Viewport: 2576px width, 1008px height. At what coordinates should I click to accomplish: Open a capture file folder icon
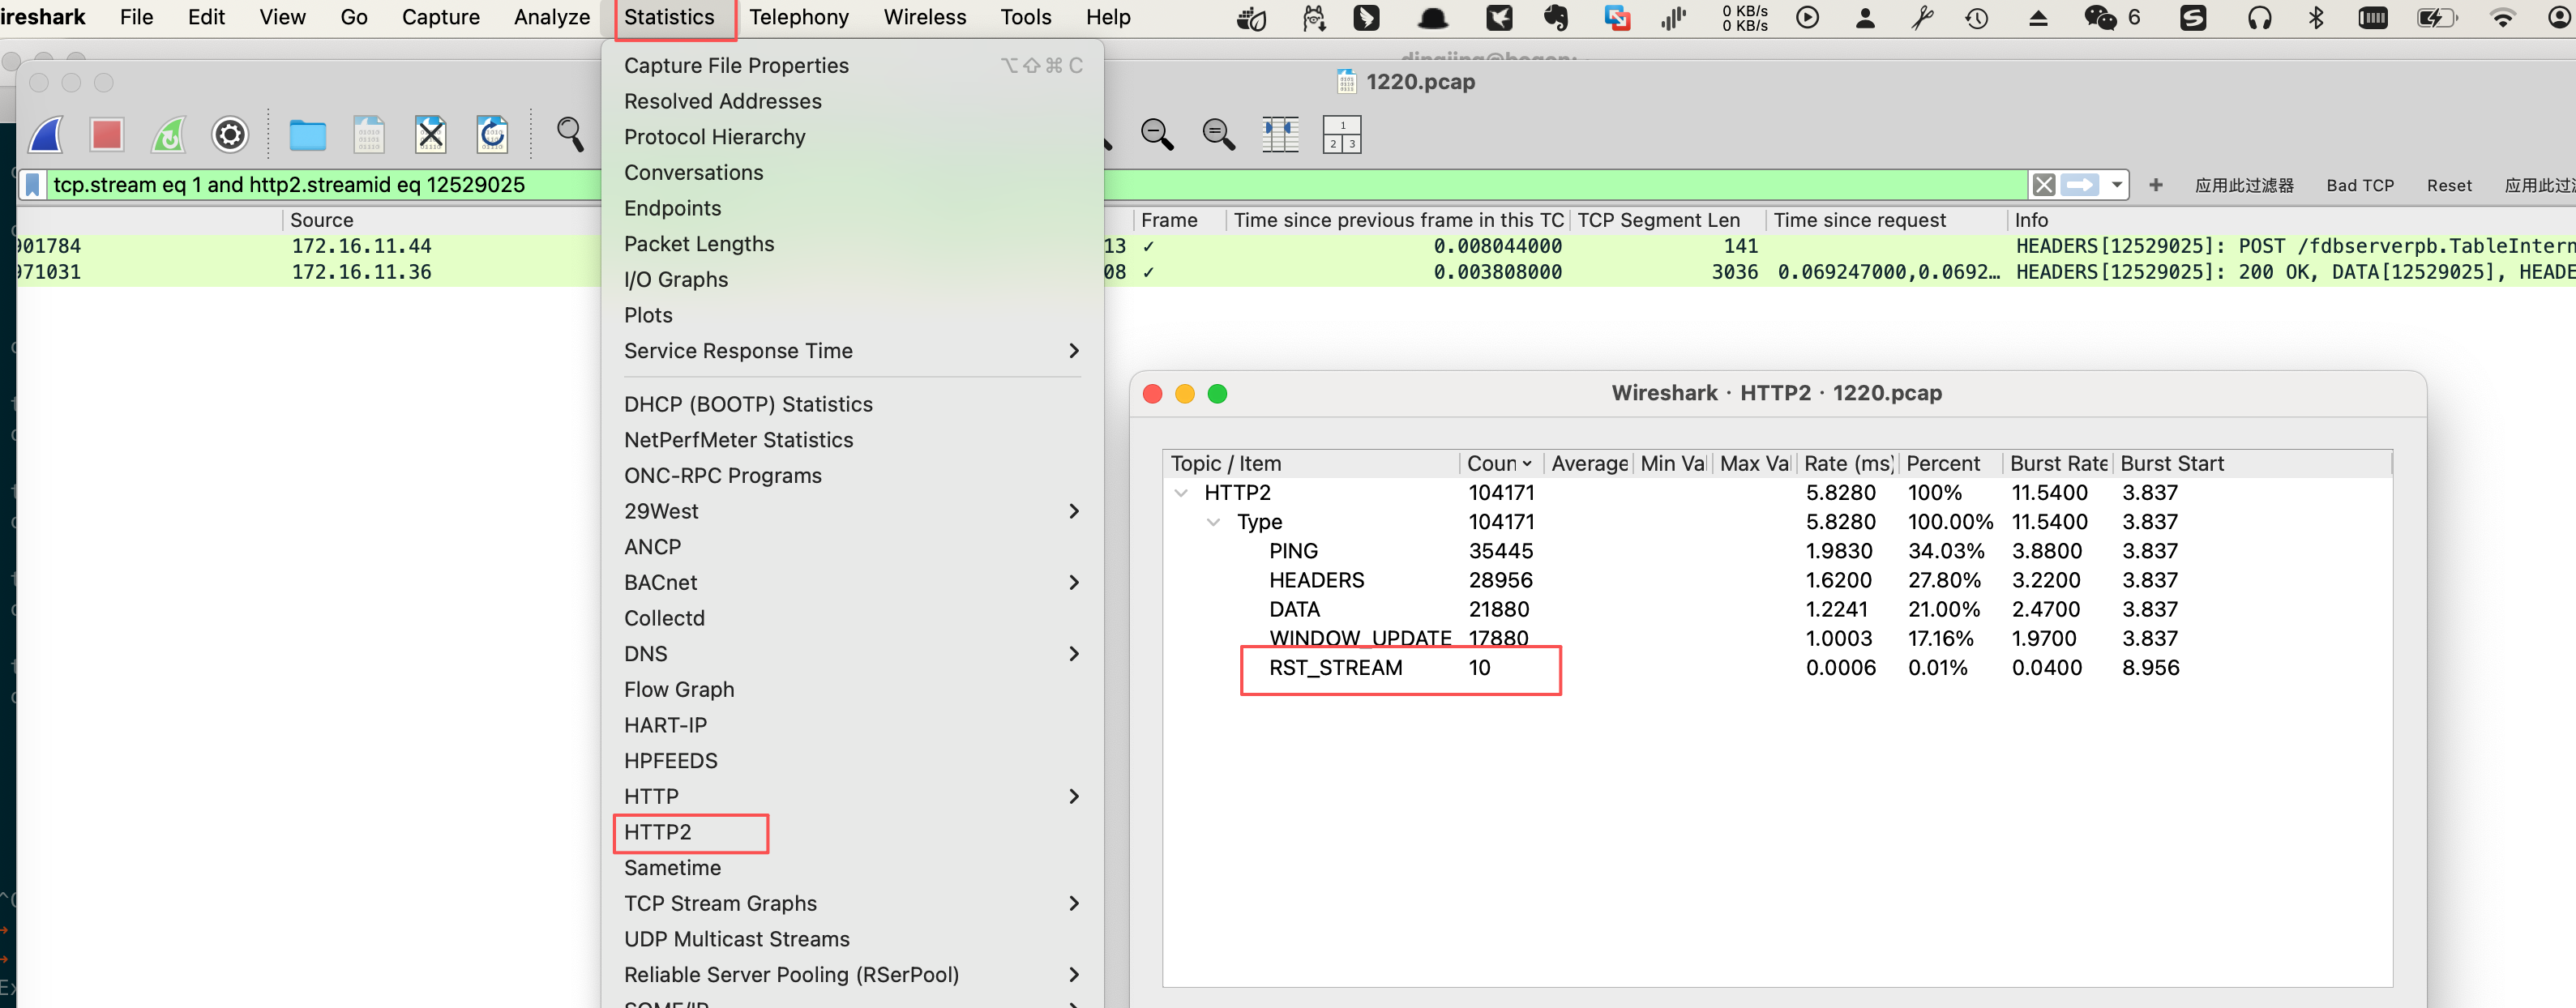(307, 135)
